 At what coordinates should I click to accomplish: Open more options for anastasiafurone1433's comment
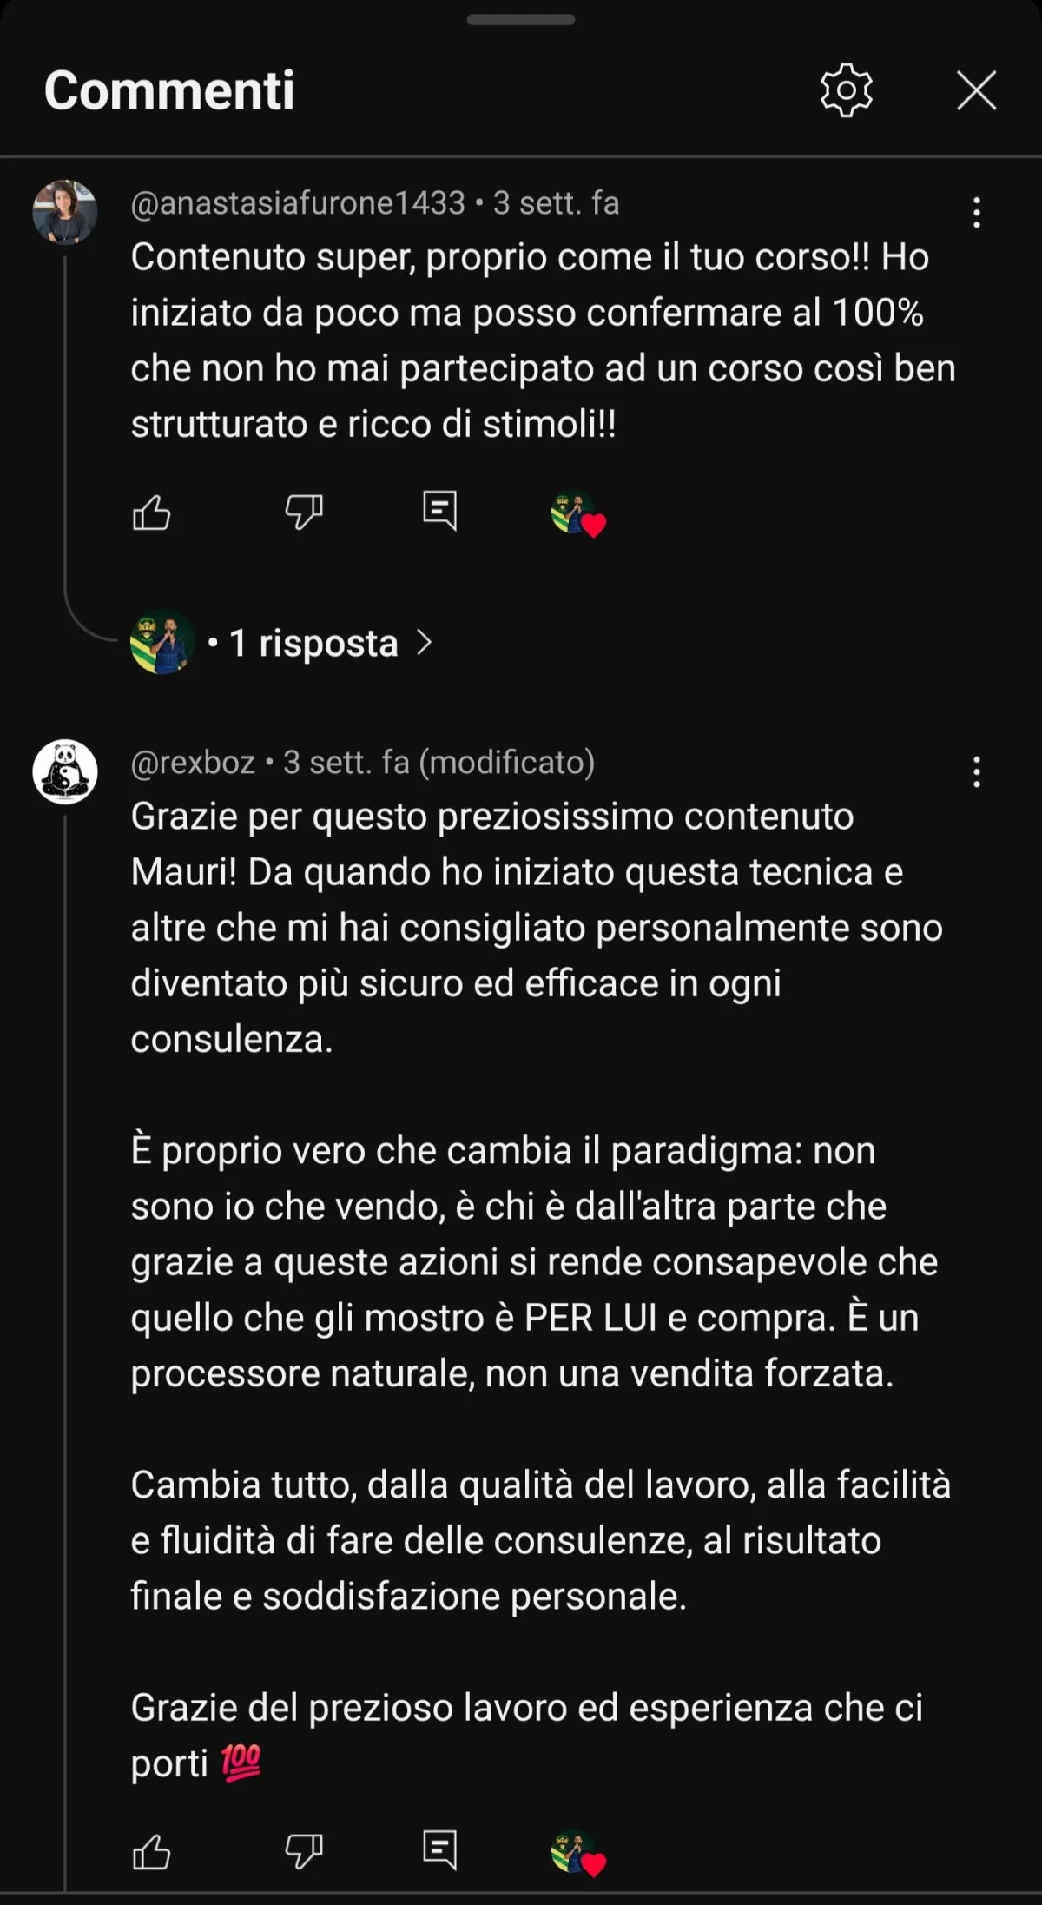point(977,212)
